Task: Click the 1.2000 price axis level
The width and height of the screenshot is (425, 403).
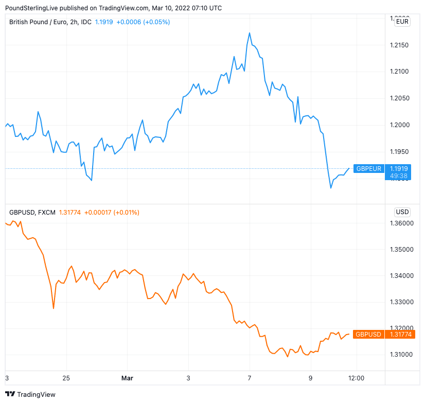Action: (x=400, y=125)
